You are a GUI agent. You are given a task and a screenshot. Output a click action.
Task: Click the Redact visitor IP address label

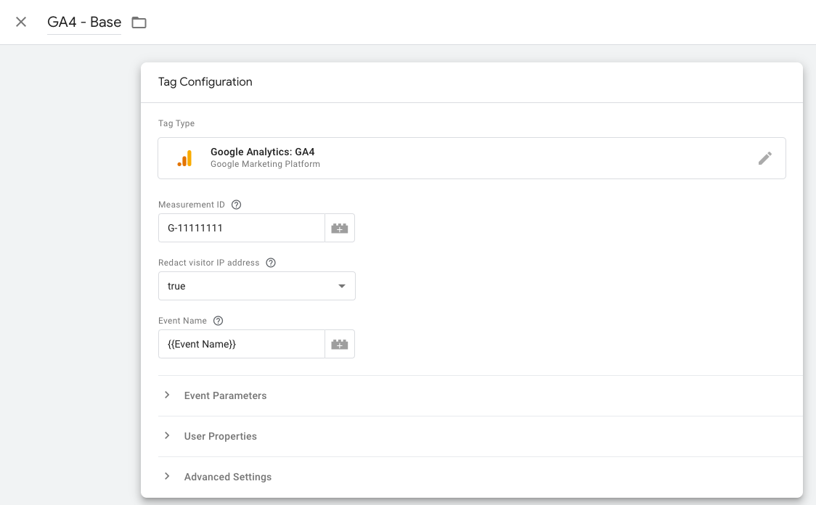pyautogui.click(x=208, y=263)
